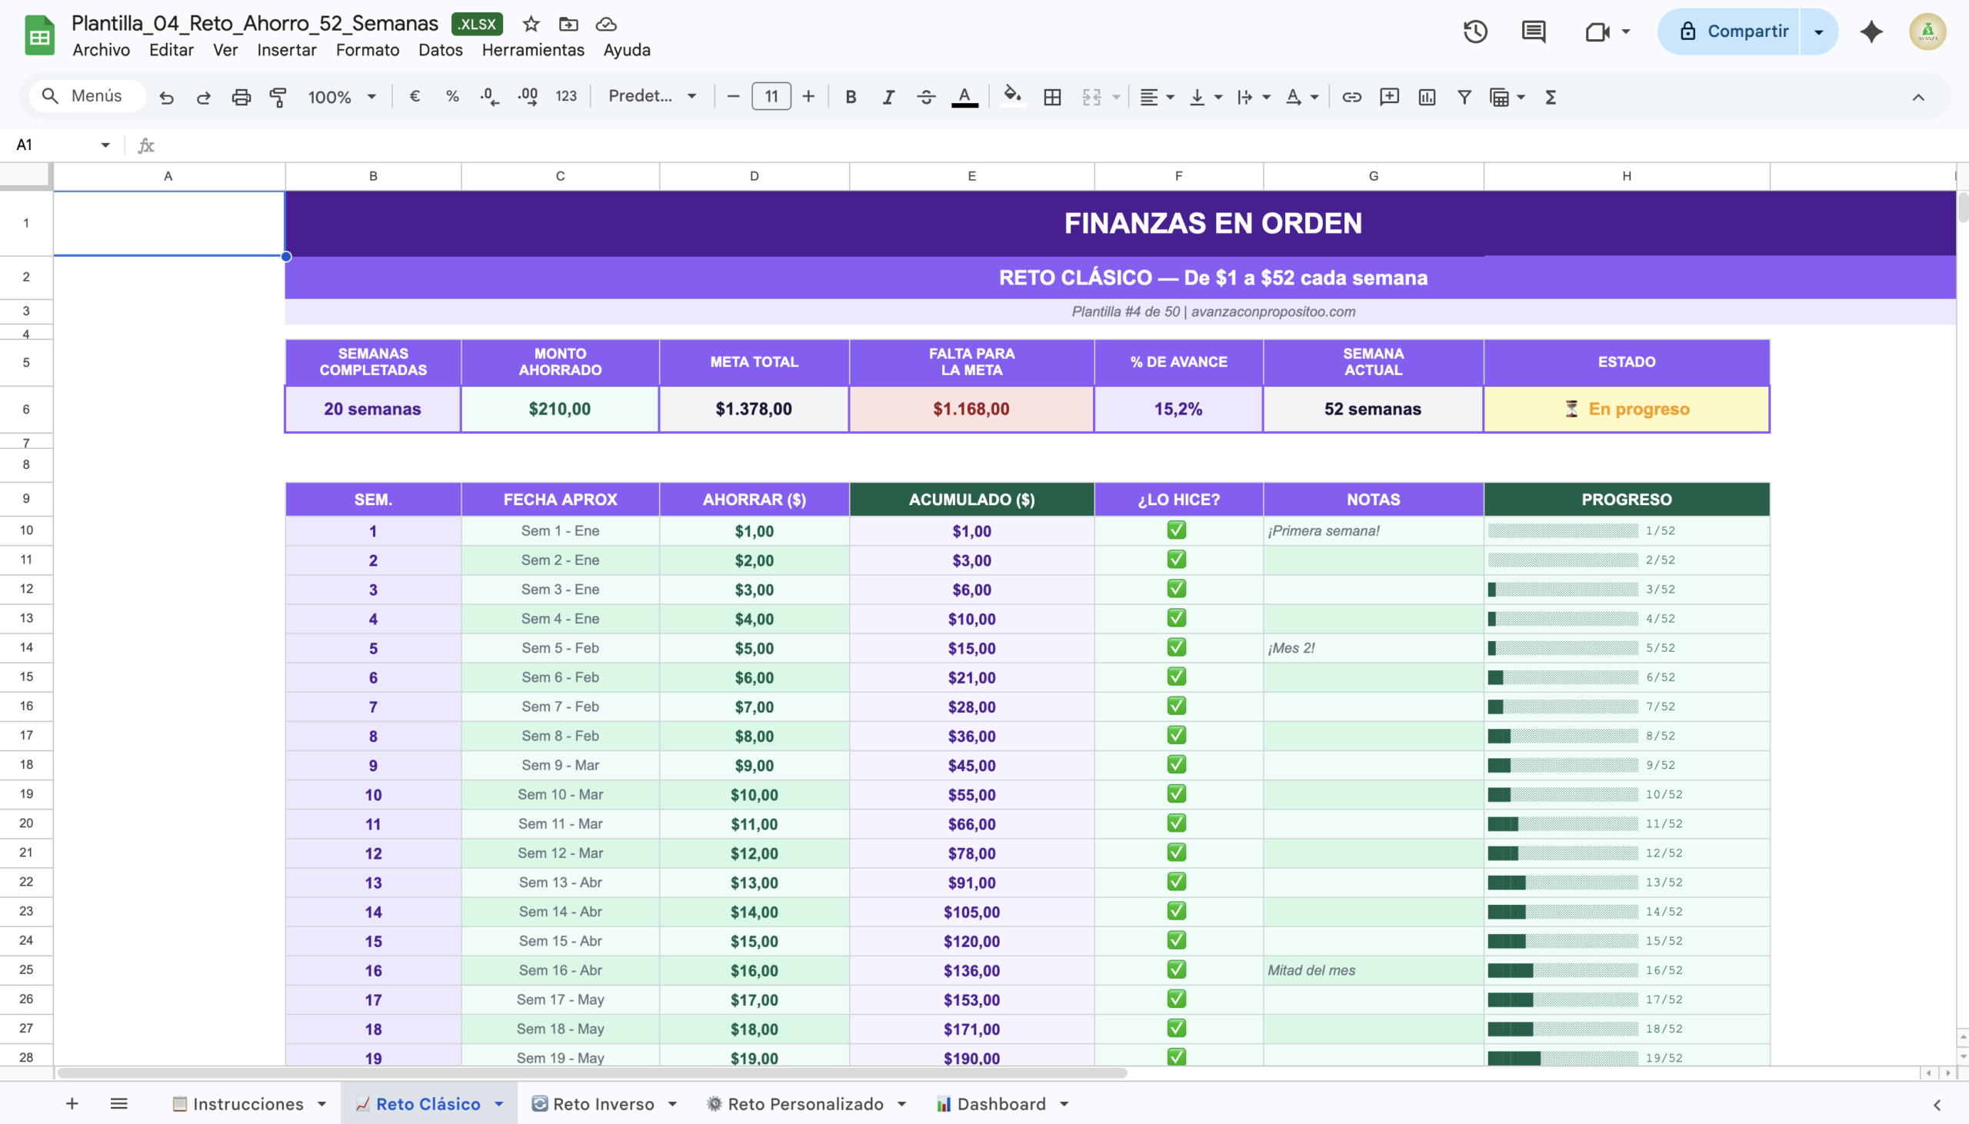This screenshot has width=1969, height=1124.
Task: Open the Datos menu
Action: pos(440,50)
